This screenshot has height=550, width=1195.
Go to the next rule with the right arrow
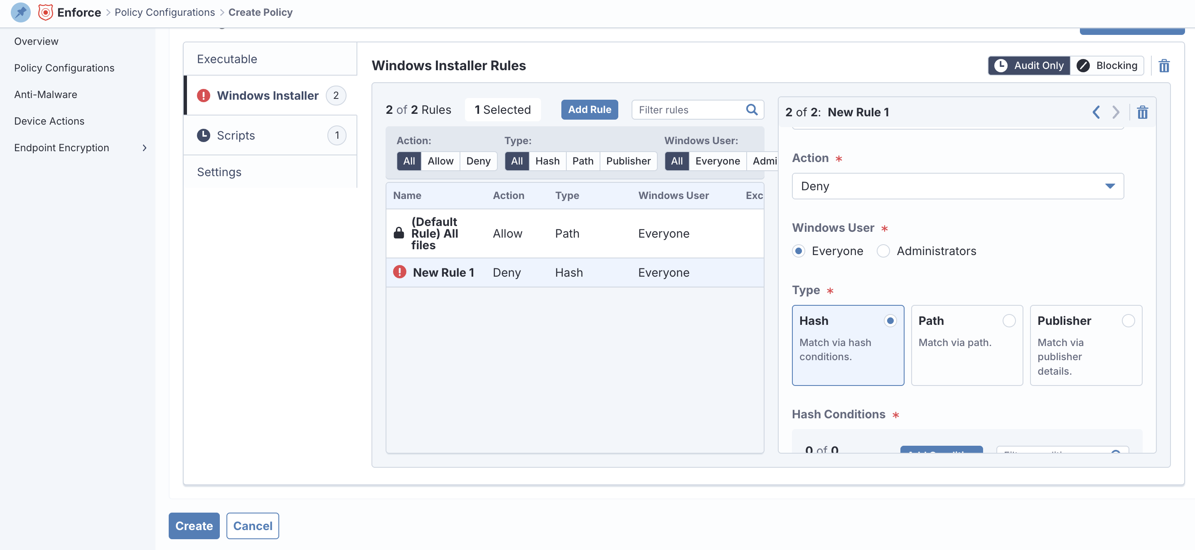pos(1116,112)
